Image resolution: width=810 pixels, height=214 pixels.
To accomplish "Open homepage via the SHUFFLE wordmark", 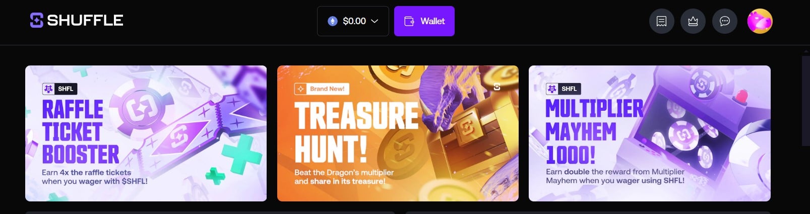I will pos(85,20).
